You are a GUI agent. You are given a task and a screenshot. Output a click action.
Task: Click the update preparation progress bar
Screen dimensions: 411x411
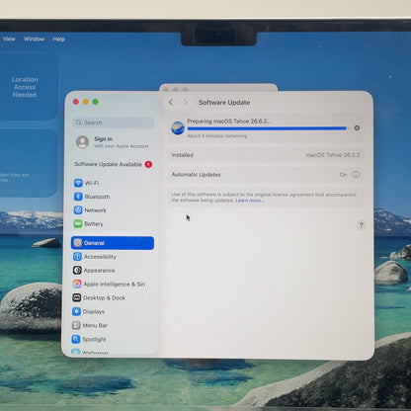267,128
